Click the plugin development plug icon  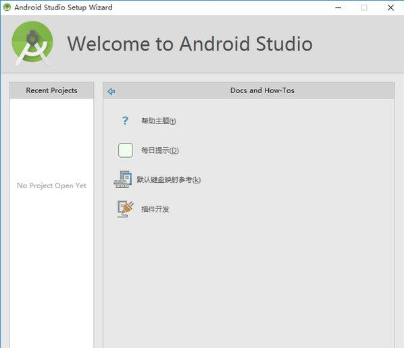pos(125,209)
